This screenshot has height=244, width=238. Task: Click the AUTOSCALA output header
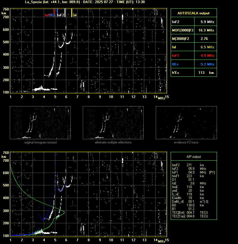(194, 13)
